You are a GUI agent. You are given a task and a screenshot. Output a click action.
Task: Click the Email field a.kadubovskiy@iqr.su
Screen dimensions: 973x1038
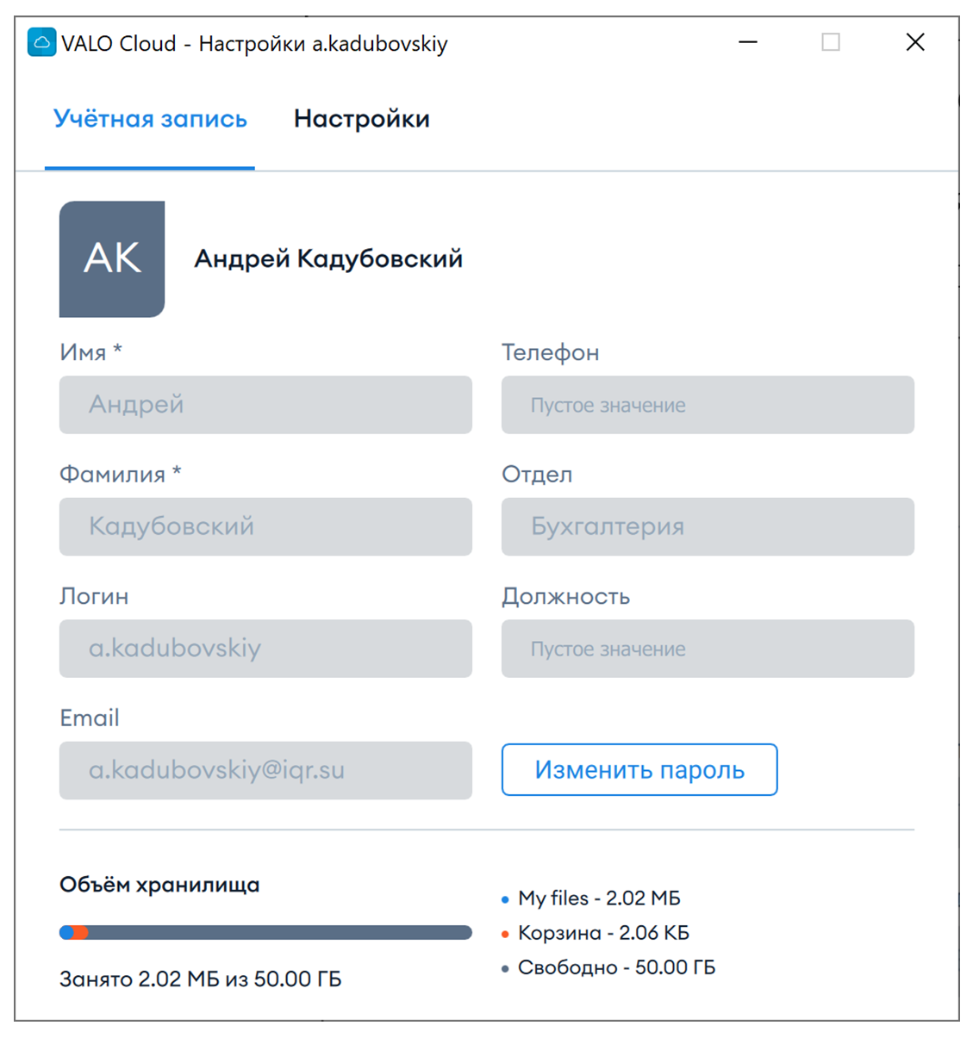265,770
